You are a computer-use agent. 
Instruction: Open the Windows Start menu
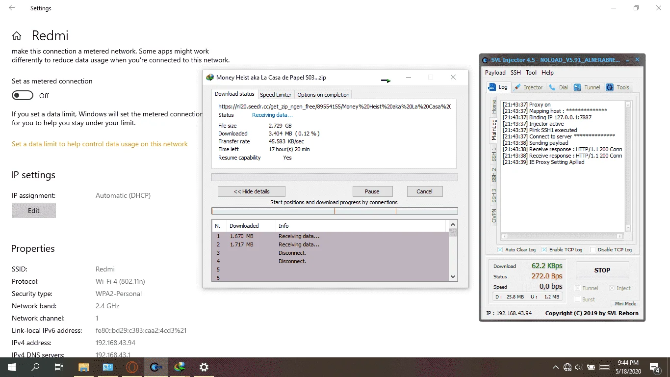pos(11,367)
